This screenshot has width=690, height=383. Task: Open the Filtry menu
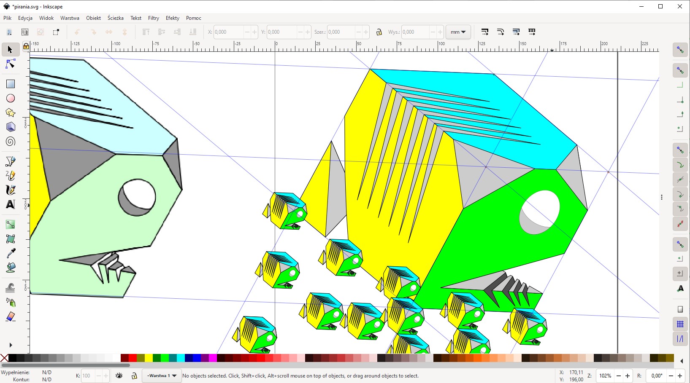[x=153, y=18]
